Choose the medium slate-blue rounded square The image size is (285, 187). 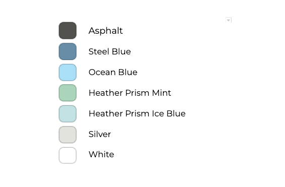68,51
